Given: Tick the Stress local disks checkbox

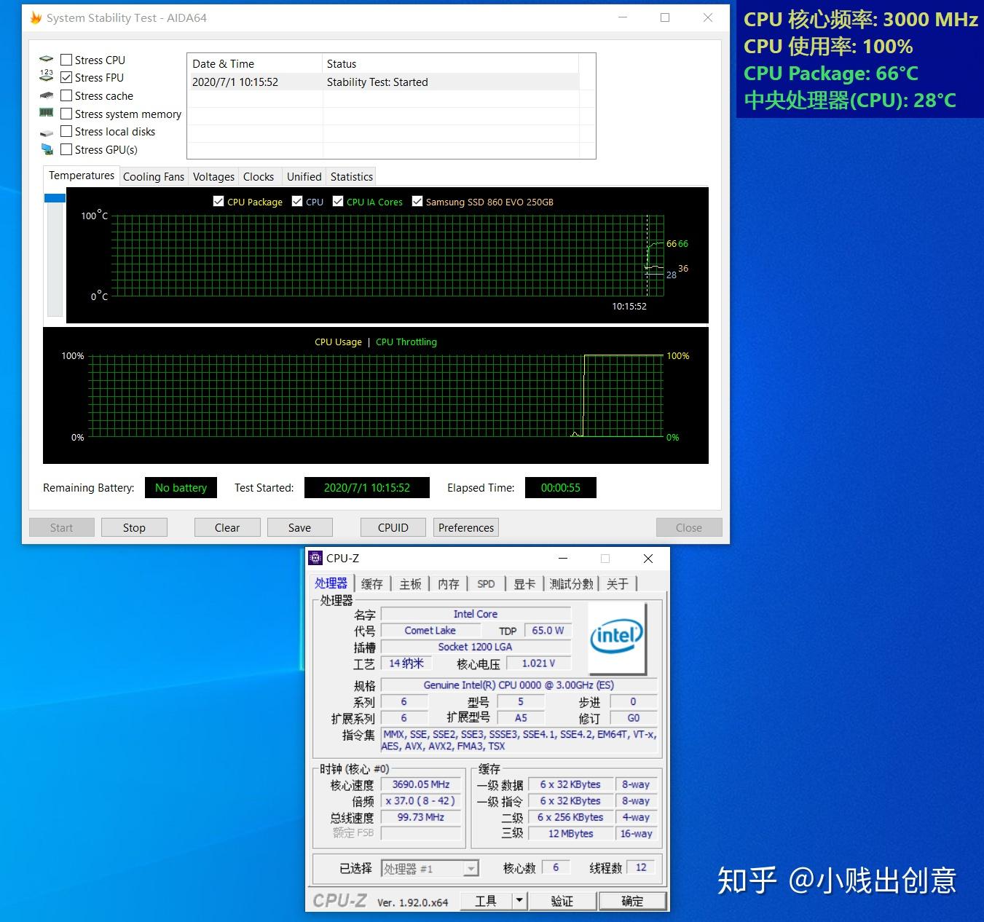Looking at the screenshot, I should [66, 131].
